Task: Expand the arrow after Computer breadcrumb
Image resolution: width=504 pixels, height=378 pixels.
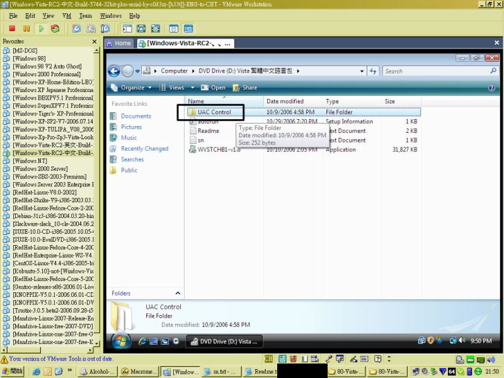Action: coord(193,71)
